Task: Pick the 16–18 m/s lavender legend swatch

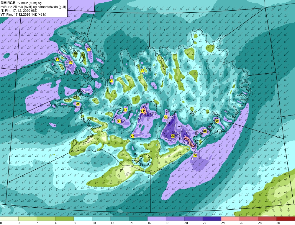Action: pyautogui.click(x=157, y=219)
